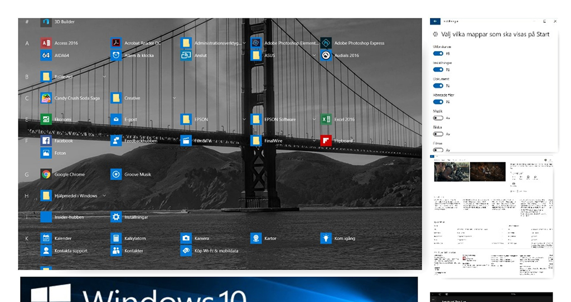The width and height of the screenshot is (571, 302).
Task: Launch Flipboard
Action: [336, 141]
